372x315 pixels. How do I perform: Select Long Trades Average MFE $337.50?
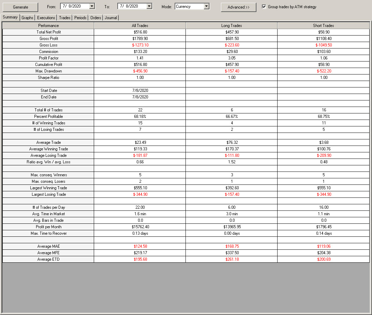[232, 253]
